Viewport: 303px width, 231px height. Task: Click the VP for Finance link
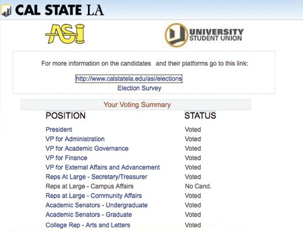(67, 158)
